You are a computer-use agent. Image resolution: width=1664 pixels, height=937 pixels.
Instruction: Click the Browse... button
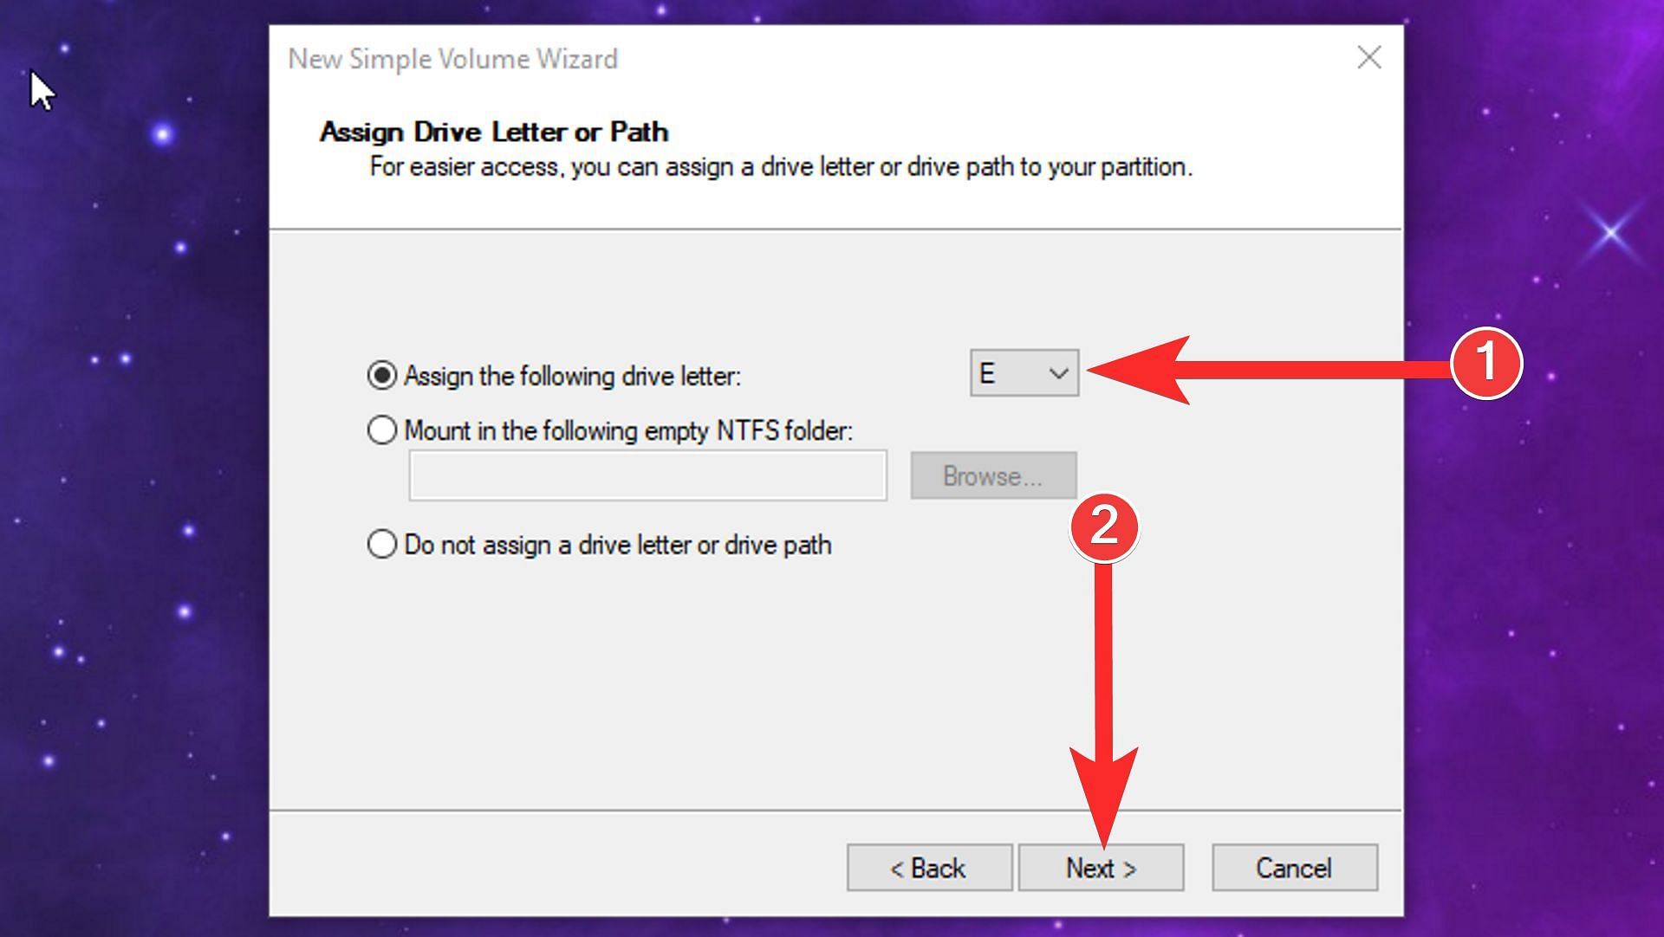tap(993, 475)
